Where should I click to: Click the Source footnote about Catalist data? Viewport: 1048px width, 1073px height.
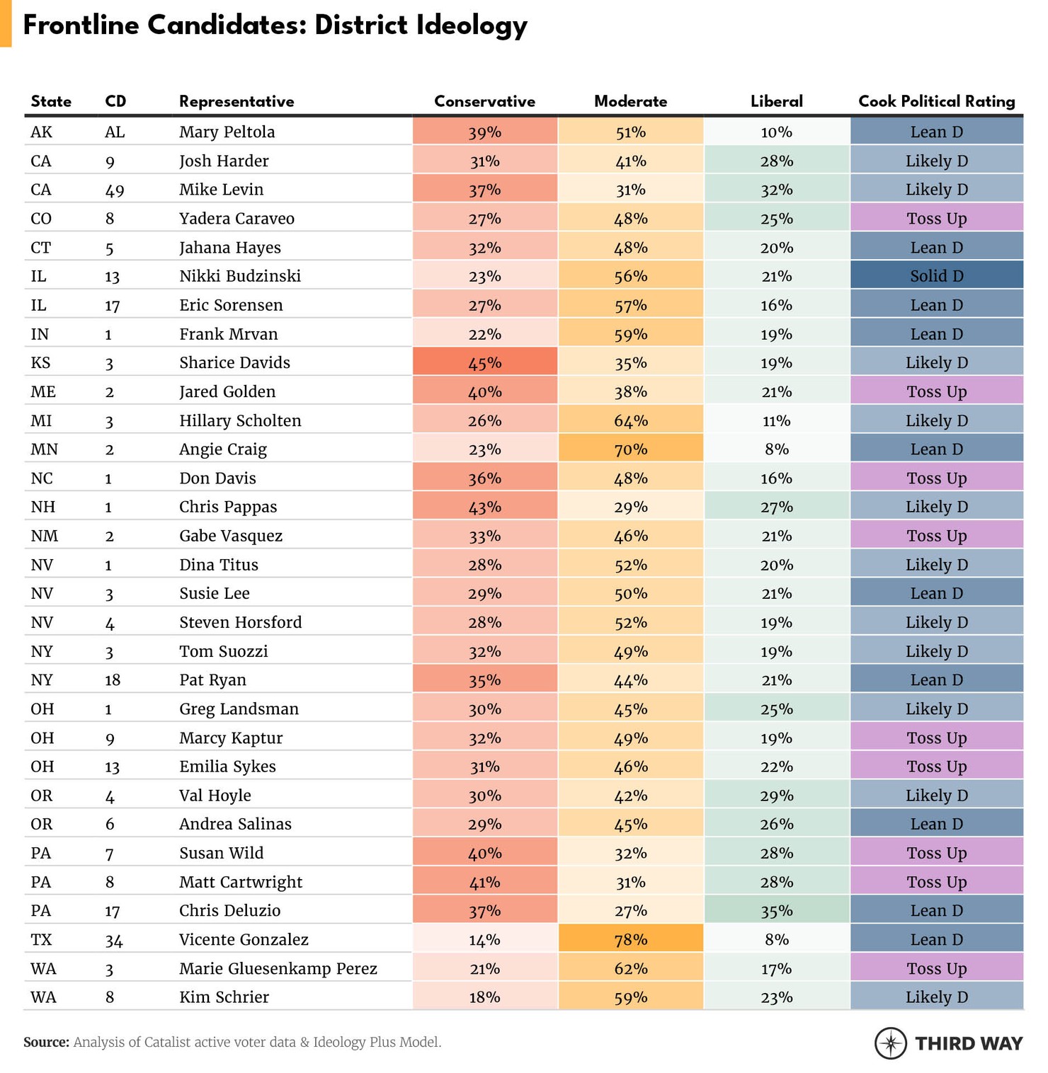tap(232, 1042)
